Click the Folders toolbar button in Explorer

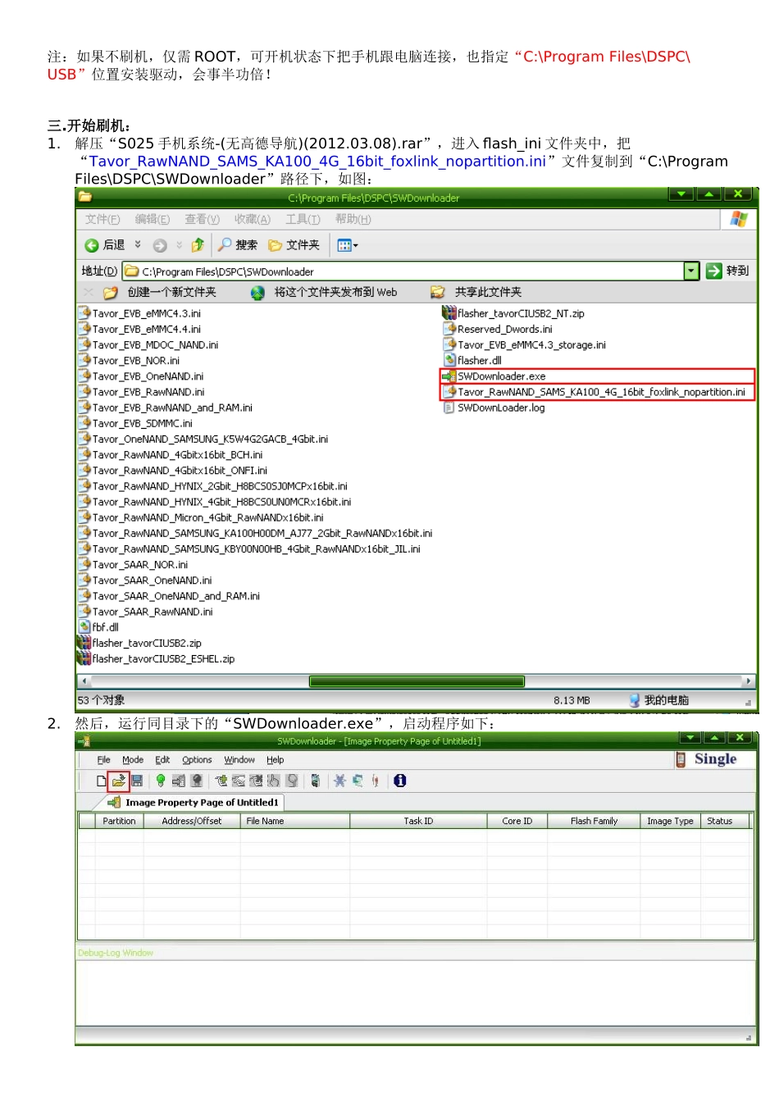coord(294,245)
